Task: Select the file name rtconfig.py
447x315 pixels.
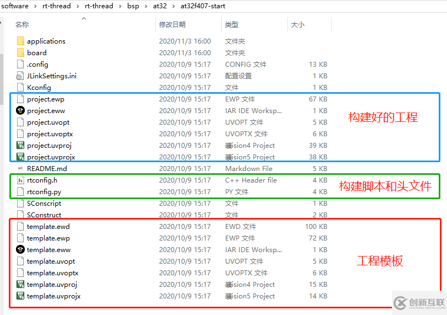Action: pos(44,192)
